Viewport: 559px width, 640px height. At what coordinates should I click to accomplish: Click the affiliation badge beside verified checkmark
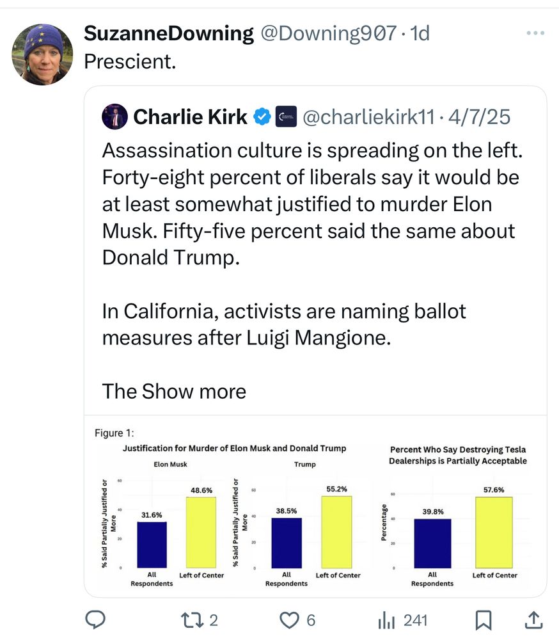click(x=286, y=117)
